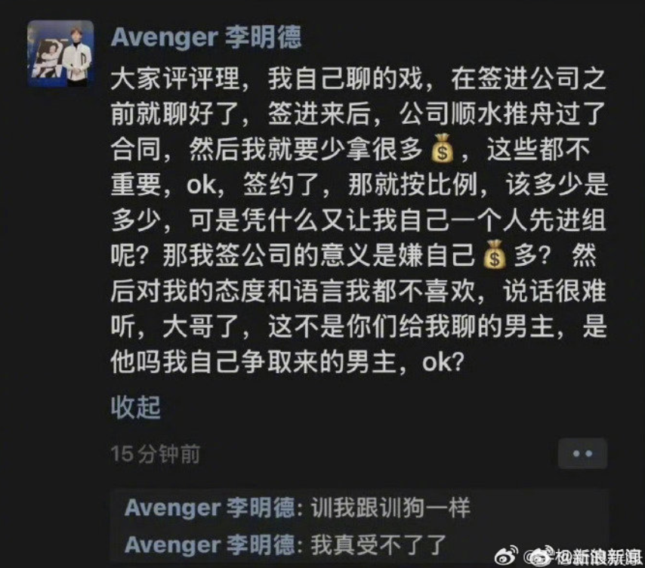Image resolution: width=645 pixels, height=568 pixels.
Task: Click the last post line ending with 男主，ok?
Action: click(x=288, y=362)
